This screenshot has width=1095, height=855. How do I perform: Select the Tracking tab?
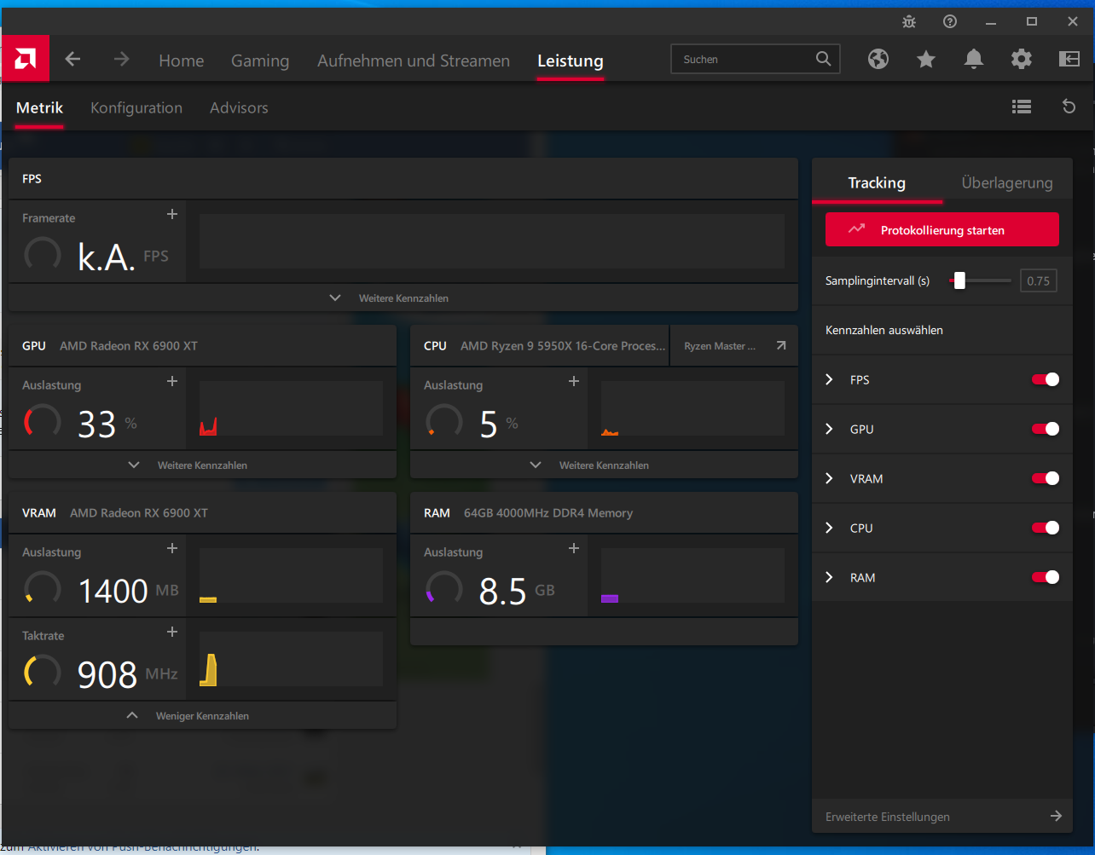coord(877,182)
